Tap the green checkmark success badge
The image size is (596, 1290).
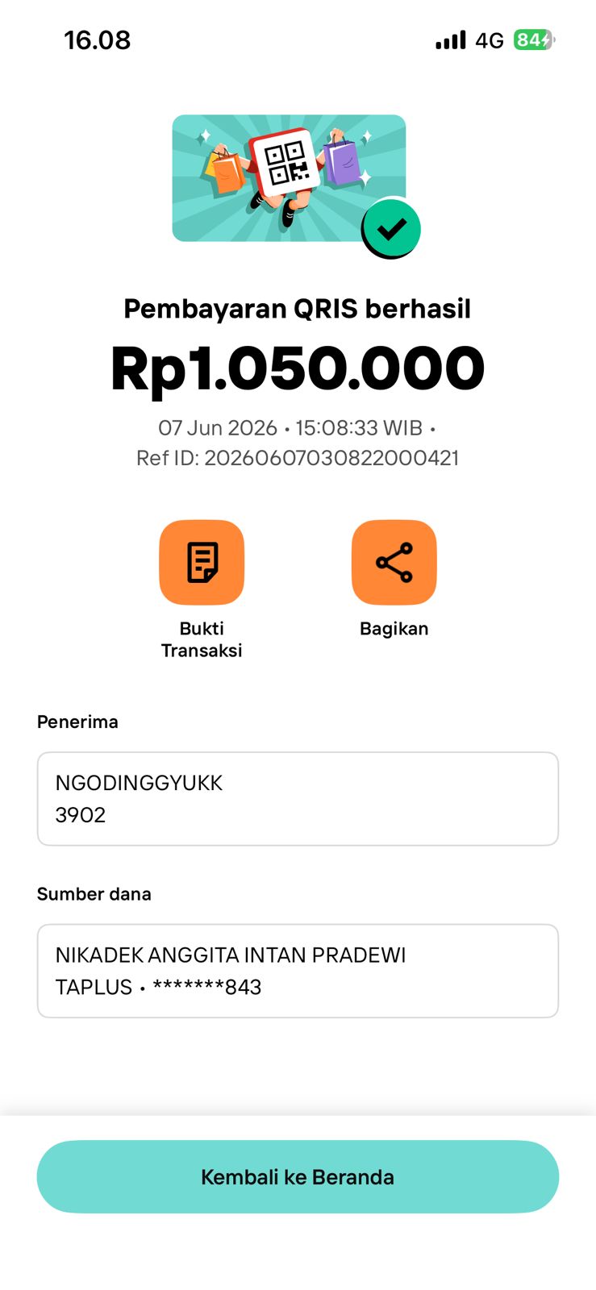point(391,229)
